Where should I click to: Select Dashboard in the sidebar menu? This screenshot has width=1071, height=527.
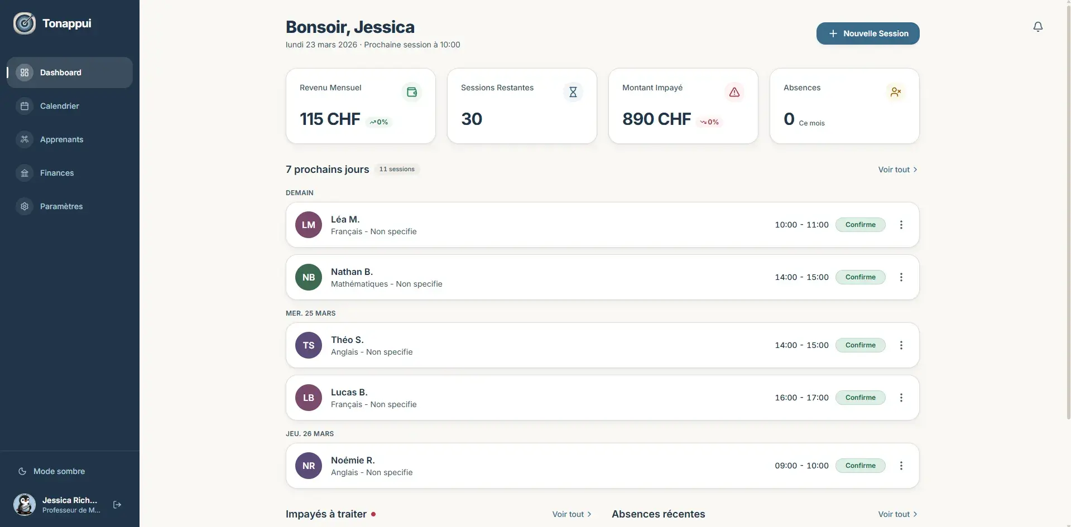click(60, 72)
